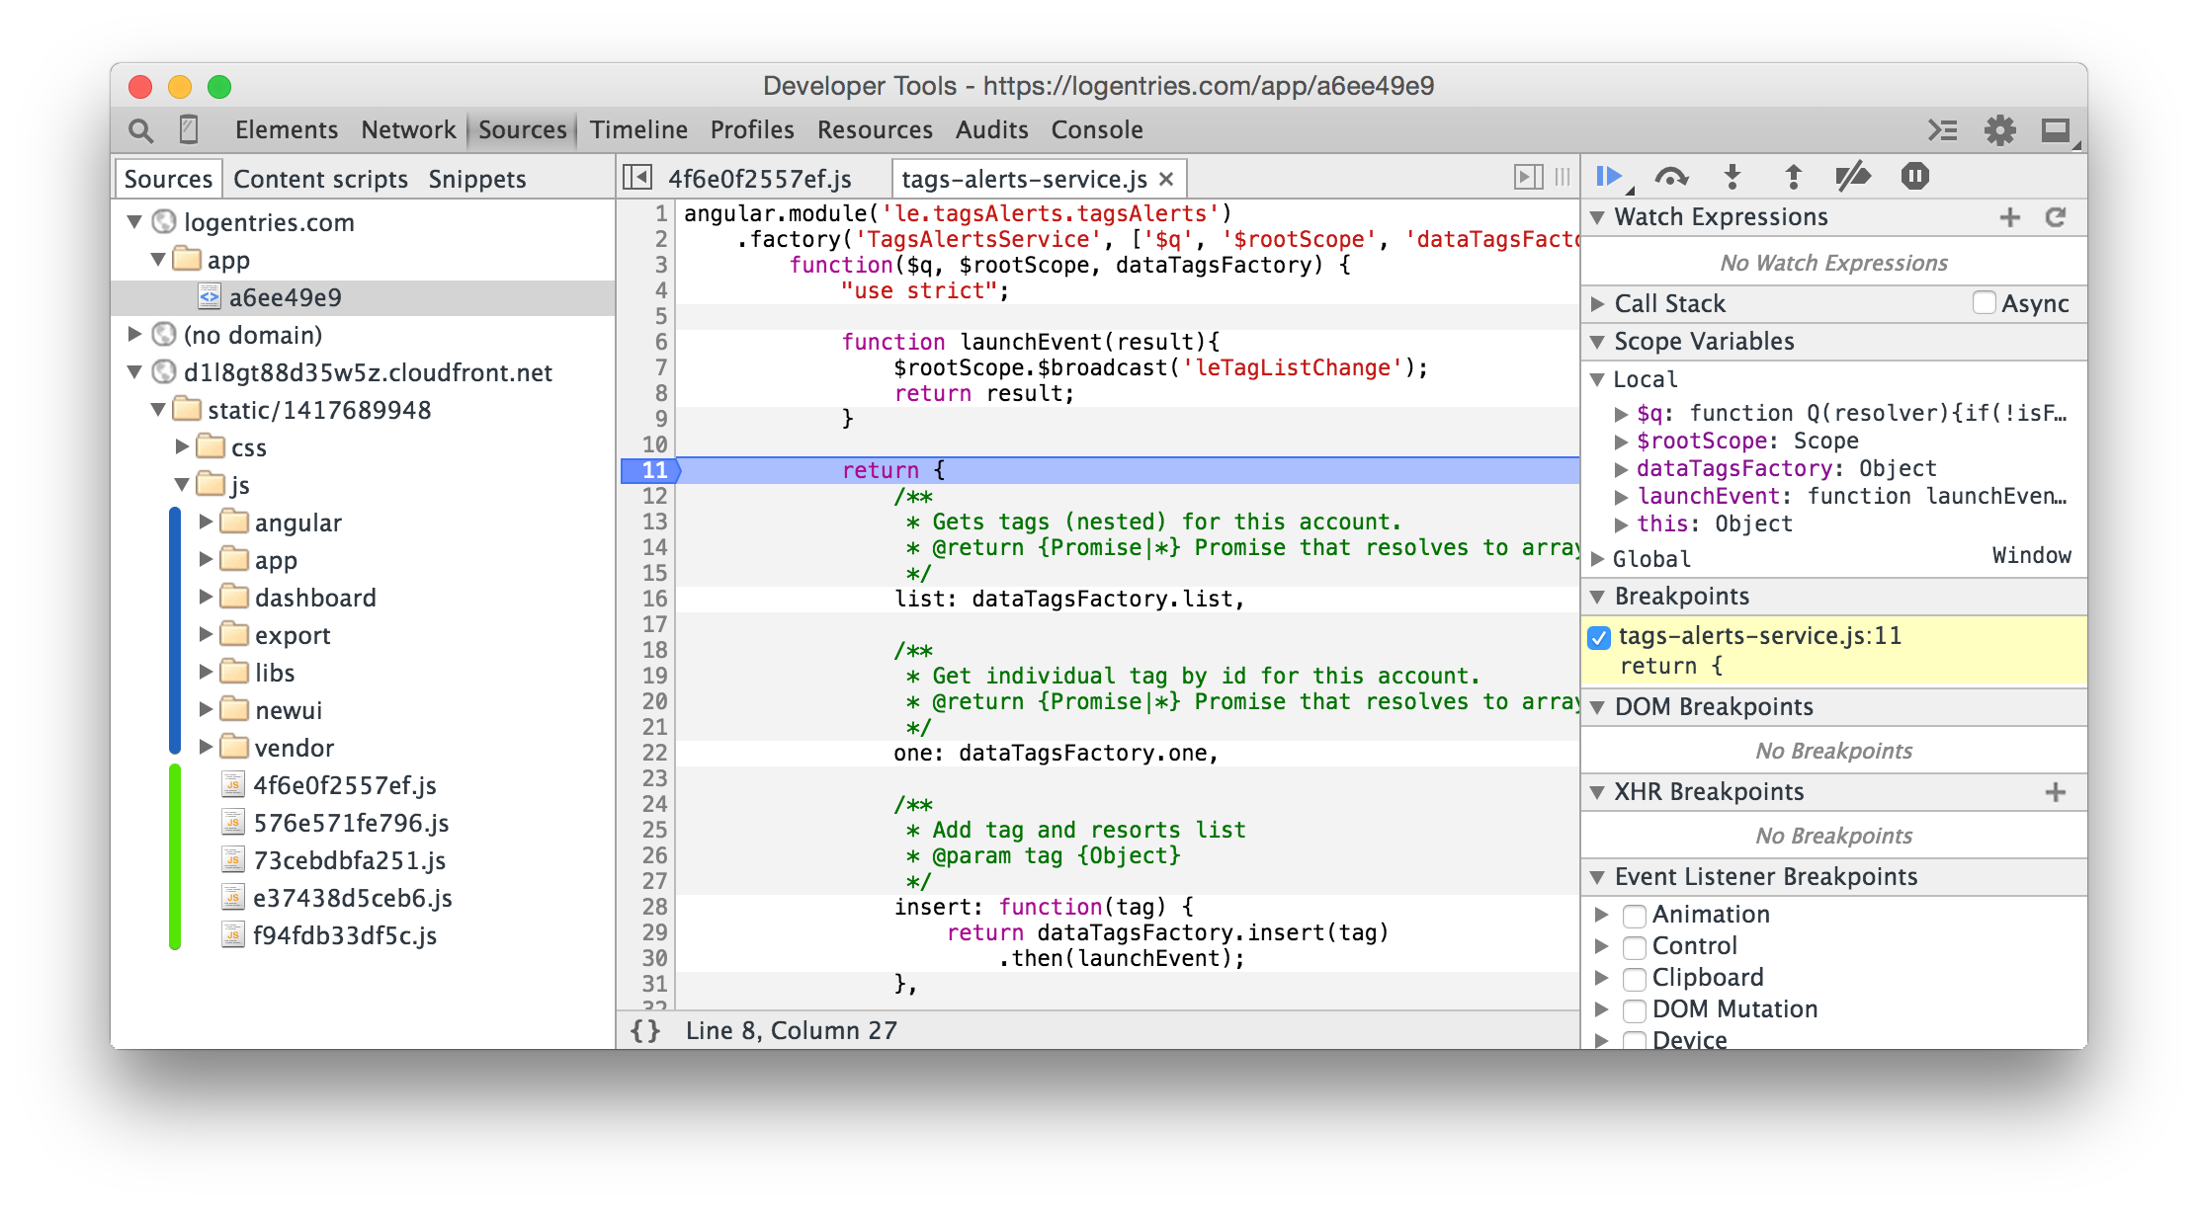Expand the angular folder
The width and height of the screenshot is (2198, 1207).
(x=207, y=522)
